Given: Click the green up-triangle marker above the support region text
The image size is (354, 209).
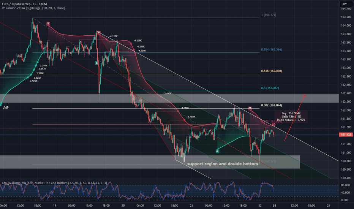Looking at the screenshot, I should tap(217, 151).
